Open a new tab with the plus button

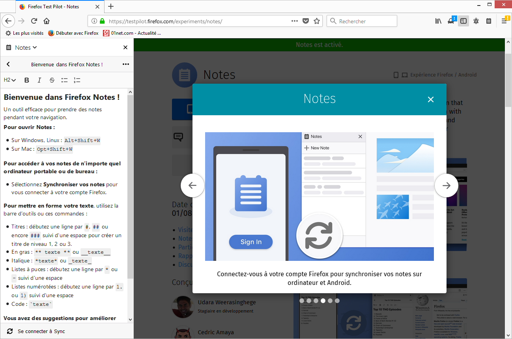coord(111,6)
